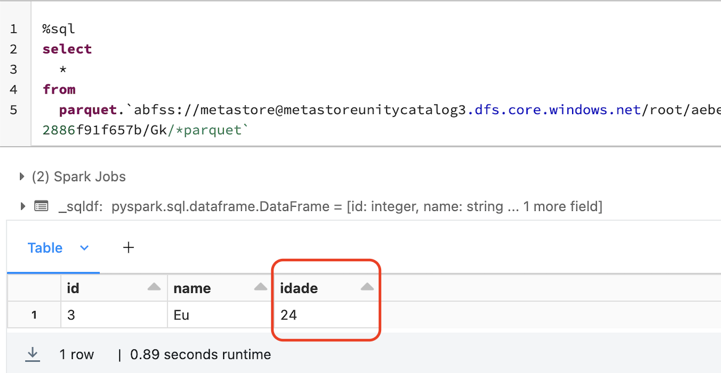Place cursor on the from keyword
The image size is (721, 373).
[x=59, y=89]
